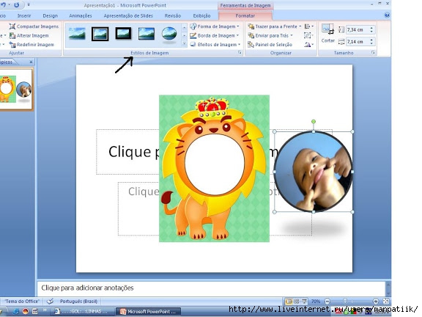Click the Compactar Imagens tool
The image size is (422, 317).
34,26
